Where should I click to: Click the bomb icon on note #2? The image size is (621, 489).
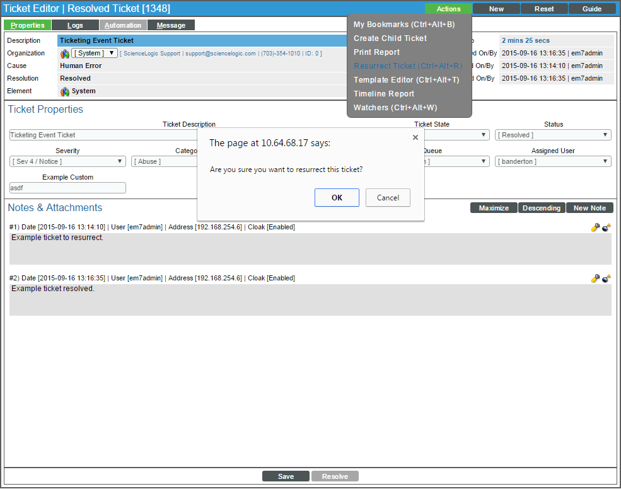[x=606, y=279]
